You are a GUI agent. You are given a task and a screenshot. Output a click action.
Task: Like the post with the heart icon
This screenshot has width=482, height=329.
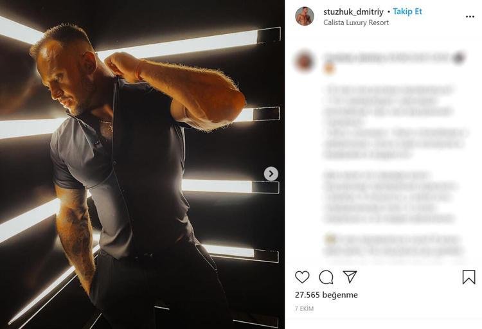[302, 277]
